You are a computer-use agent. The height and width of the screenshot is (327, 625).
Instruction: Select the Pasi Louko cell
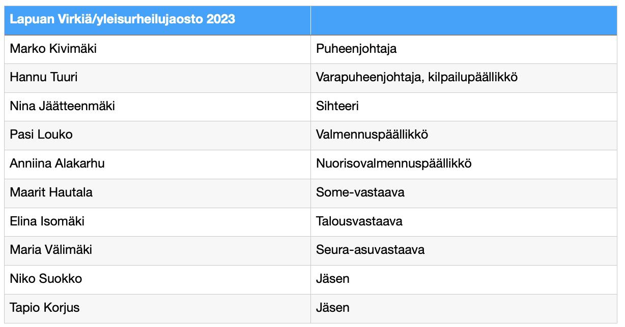[157, 136]
